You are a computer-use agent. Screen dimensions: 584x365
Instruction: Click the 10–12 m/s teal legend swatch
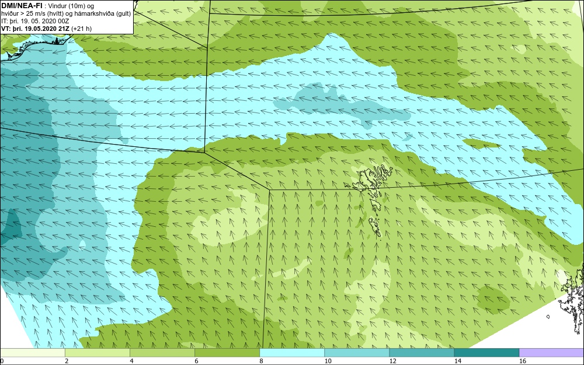357,353
